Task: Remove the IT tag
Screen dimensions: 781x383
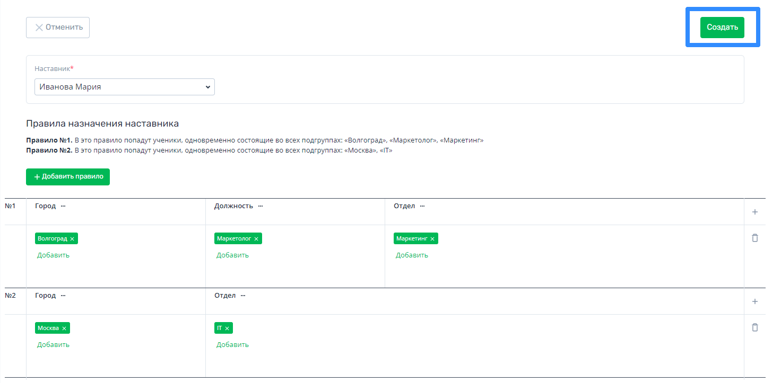Action: 227,328
